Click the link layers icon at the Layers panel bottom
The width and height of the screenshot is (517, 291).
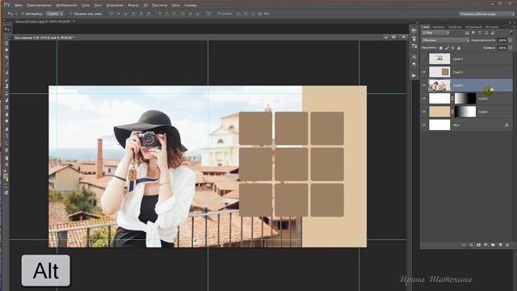click(464, 245)
